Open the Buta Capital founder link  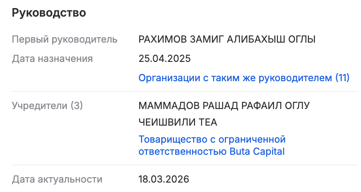(212, 145)
